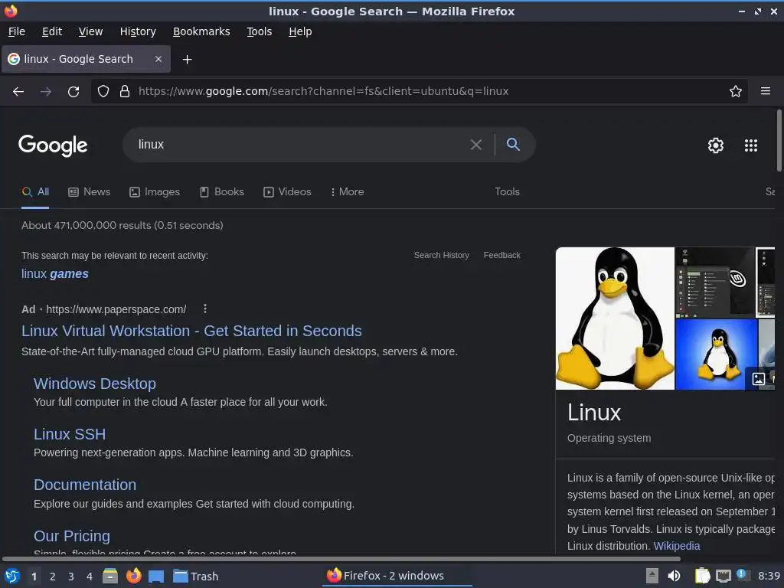Switch to the Books results tab

(x=222, y=191)
